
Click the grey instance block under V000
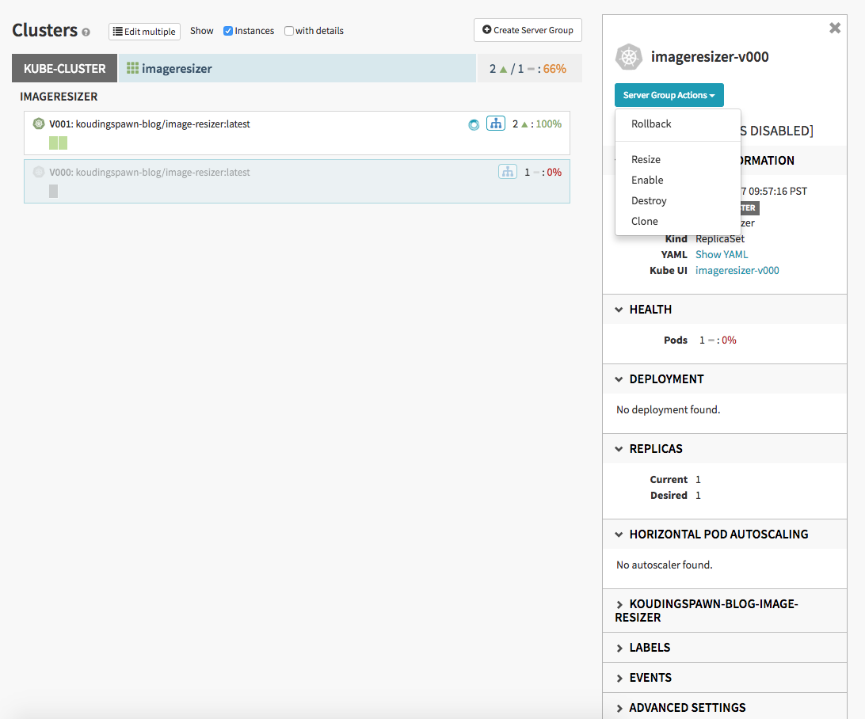[x=53, y=191]
